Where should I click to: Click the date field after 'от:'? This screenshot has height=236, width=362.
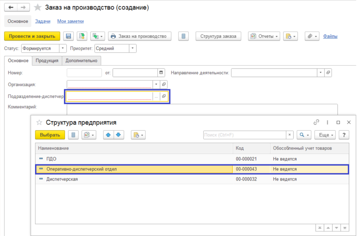click(135, 73)
